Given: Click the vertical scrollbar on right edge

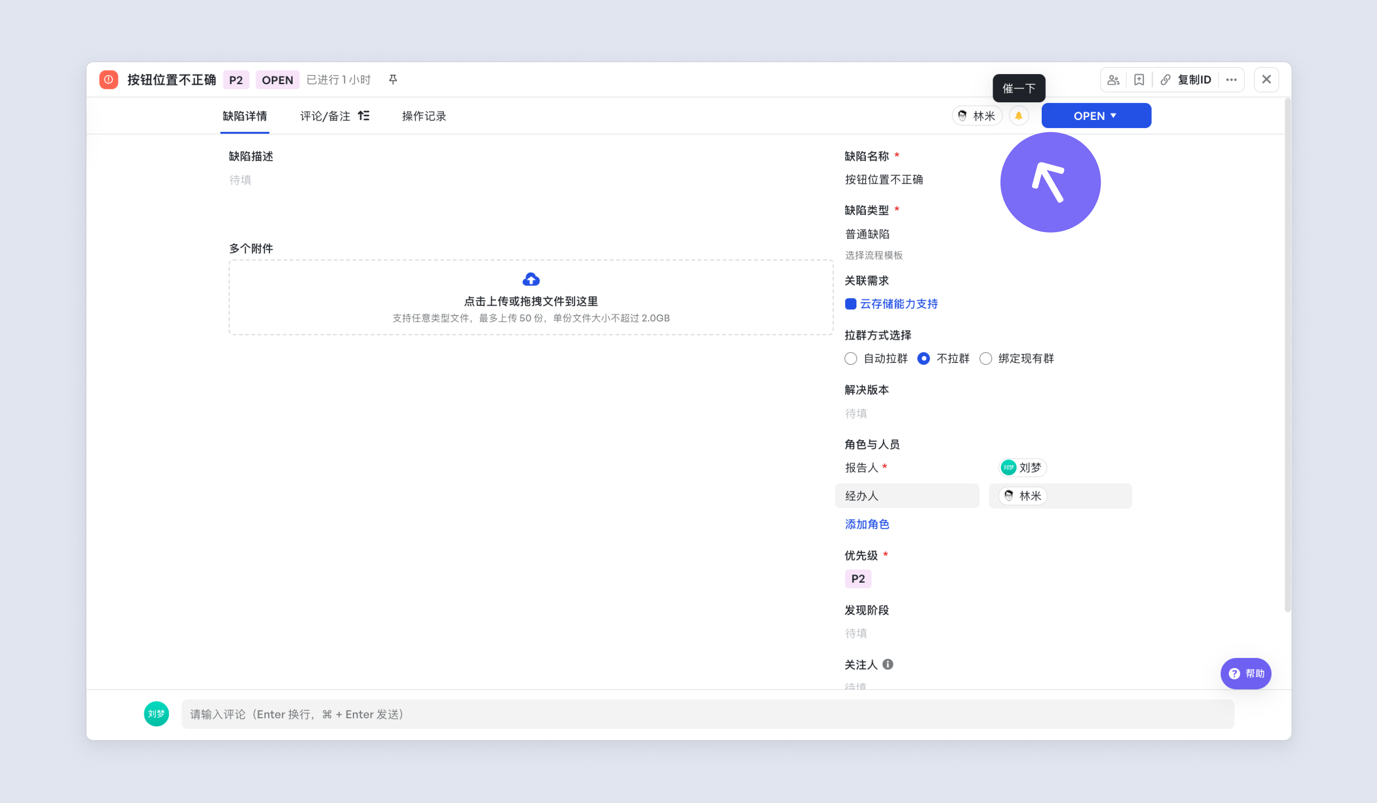Looking at the screenshot, I should pyautogui.click(x=1288, y=355).
